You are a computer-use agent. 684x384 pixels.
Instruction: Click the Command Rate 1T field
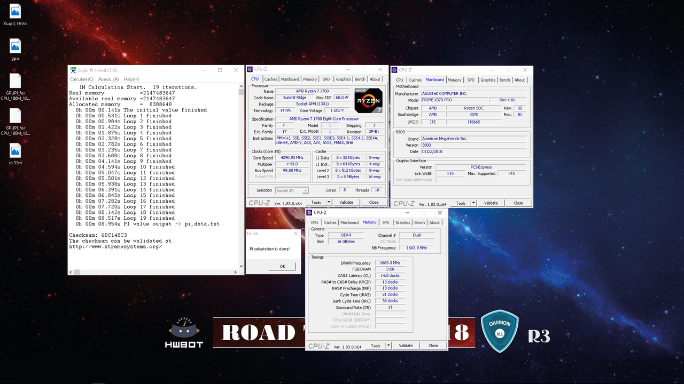390,308
